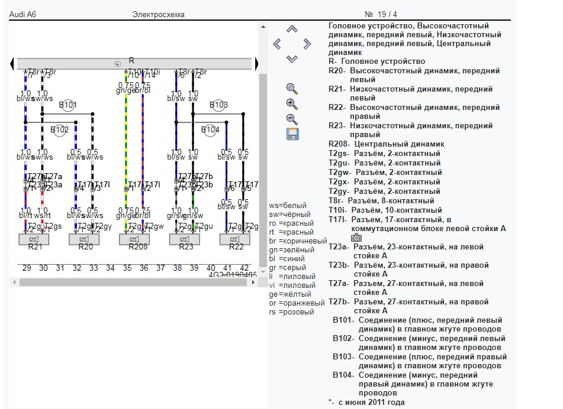Click the small circle marker on R bar
563x409 pixels.
pyautogui.click(x=117, y=64)
